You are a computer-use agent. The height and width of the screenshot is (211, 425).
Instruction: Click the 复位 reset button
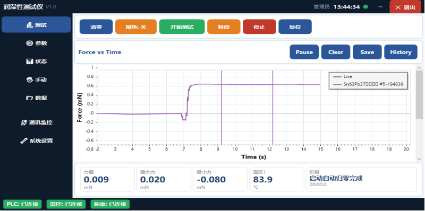click(295, 27)
